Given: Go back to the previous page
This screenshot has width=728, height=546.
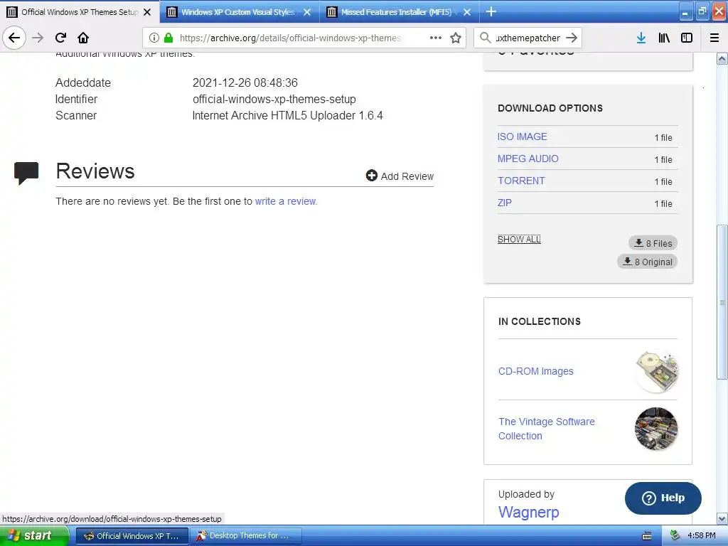Looking at the screenshot, I should tap(14, 38).
